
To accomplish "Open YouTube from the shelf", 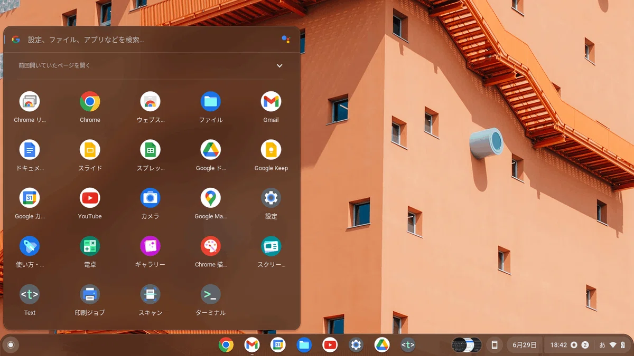I will click(x=330, y=345).
